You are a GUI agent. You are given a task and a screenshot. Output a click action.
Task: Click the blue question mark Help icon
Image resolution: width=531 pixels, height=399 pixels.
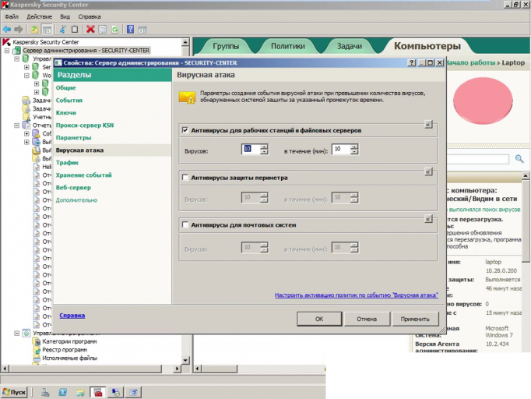tap(130, 30)
